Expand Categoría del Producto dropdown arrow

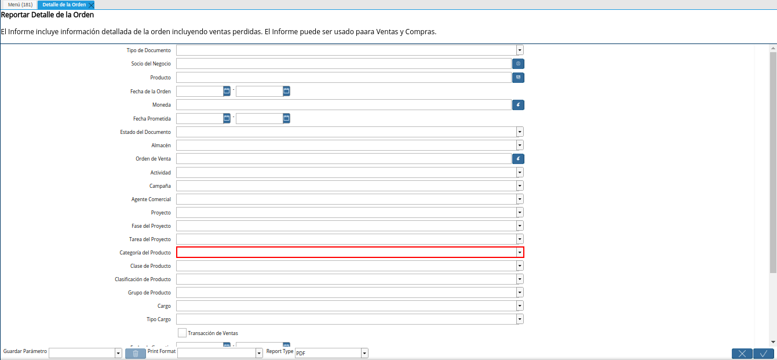(520, 252)
